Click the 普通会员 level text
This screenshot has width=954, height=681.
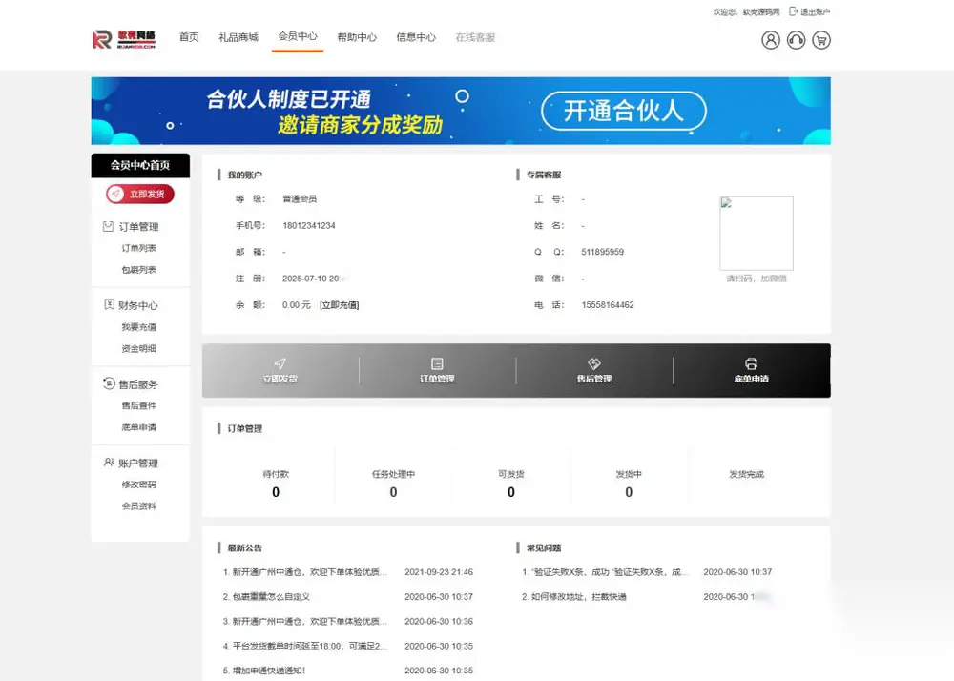coord(300,198)
